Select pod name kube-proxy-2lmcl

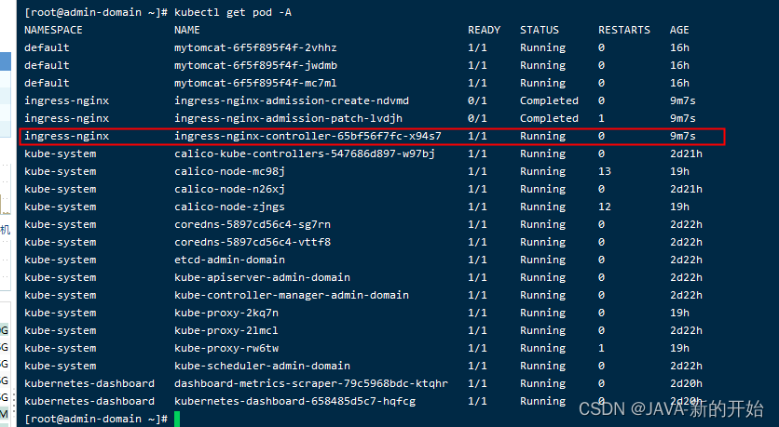coord(226,331)
